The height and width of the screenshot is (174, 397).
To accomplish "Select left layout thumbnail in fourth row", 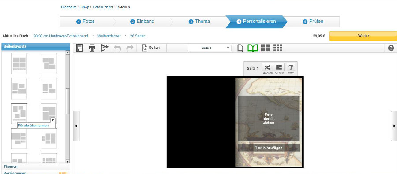I will (x=19, y=139).
